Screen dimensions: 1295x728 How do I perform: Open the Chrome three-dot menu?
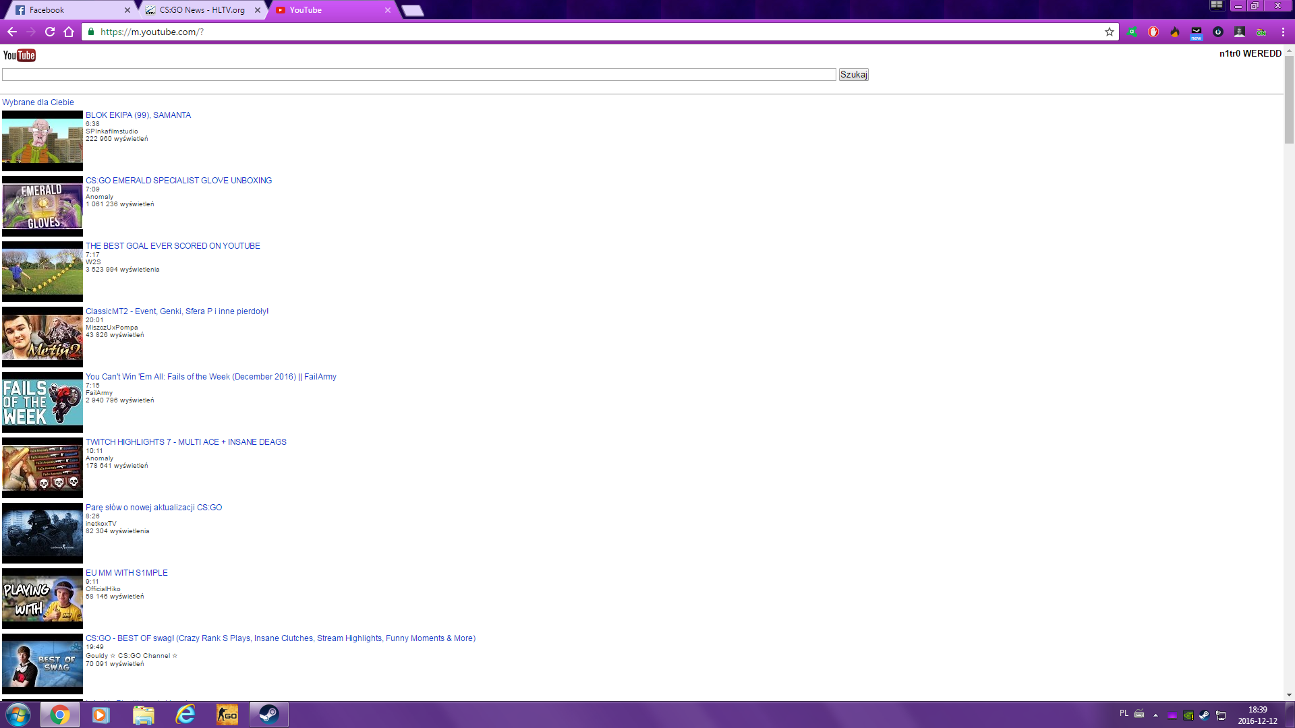[x=1283, y=32]
